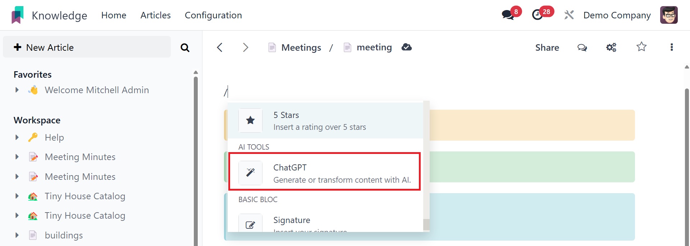Expand Welcome Mitchell Admin in Favorites
The image size is (690, 246).
pos(17,90)
